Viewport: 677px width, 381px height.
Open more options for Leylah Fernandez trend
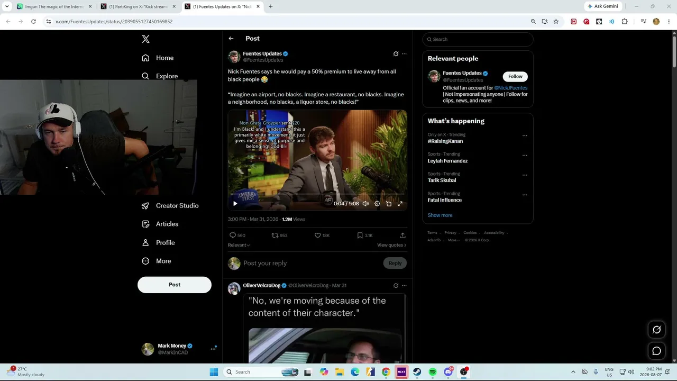(525, 155)
